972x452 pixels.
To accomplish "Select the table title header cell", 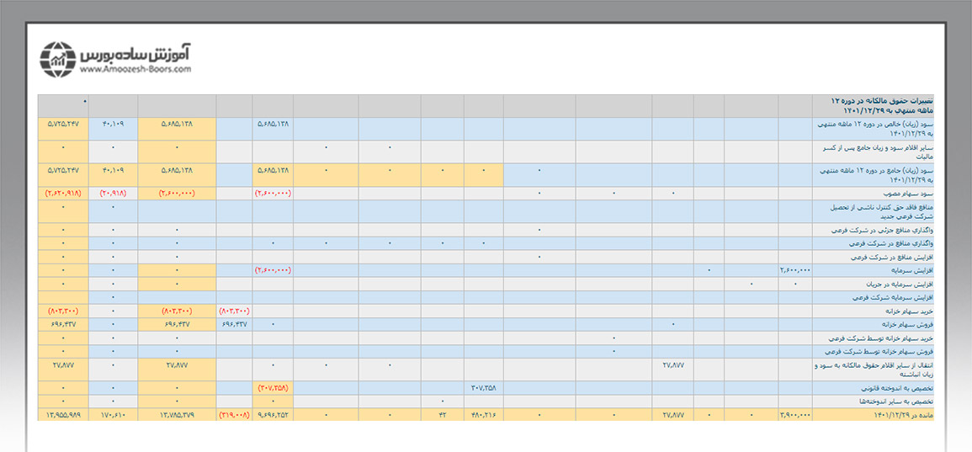I will pyautogui.click(x=873, y=106).
